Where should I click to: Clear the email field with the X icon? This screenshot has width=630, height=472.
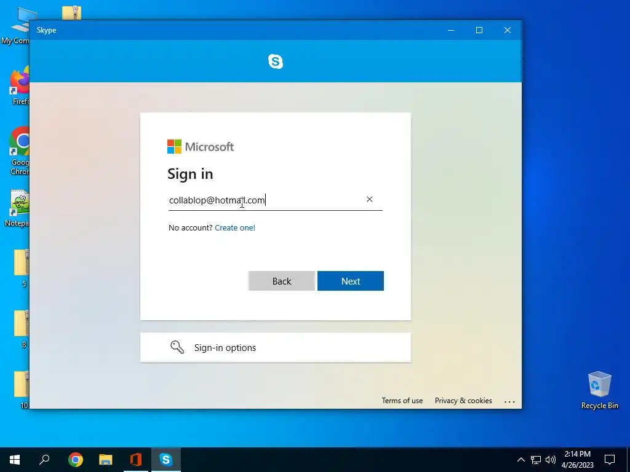click(369, 199)
